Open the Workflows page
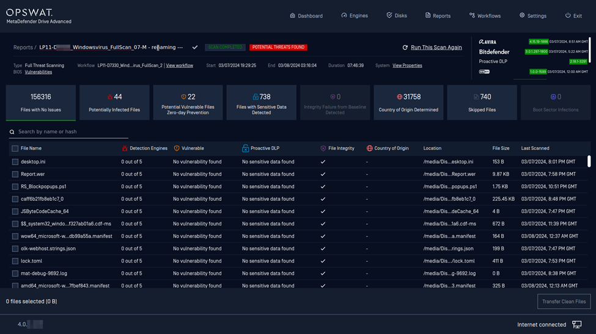 click(485, 15)
